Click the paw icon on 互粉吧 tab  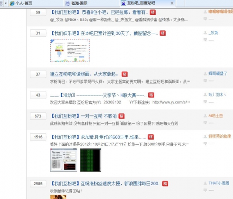(x=123, y=3)
